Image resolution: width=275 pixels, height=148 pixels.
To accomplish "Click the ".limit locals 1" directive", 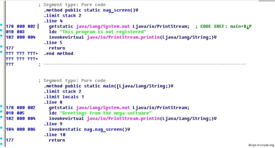I will tap(64, 97).
